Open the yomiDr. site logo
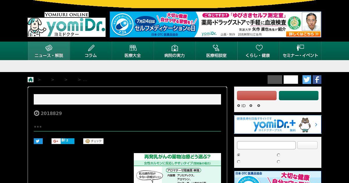Screen dimensions: 349x183 [67, 25]
